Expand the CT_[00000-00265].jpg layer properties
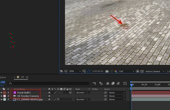The image size is (170, 110). tap(2, 99)
